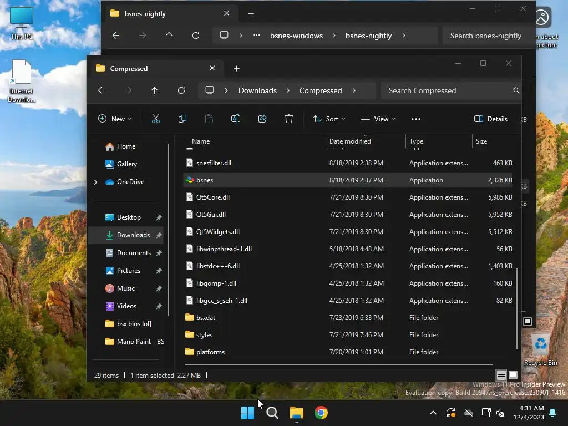Refresh the Compressed folder view
This screenshot has width=568, height=426.
pos(181,90)
